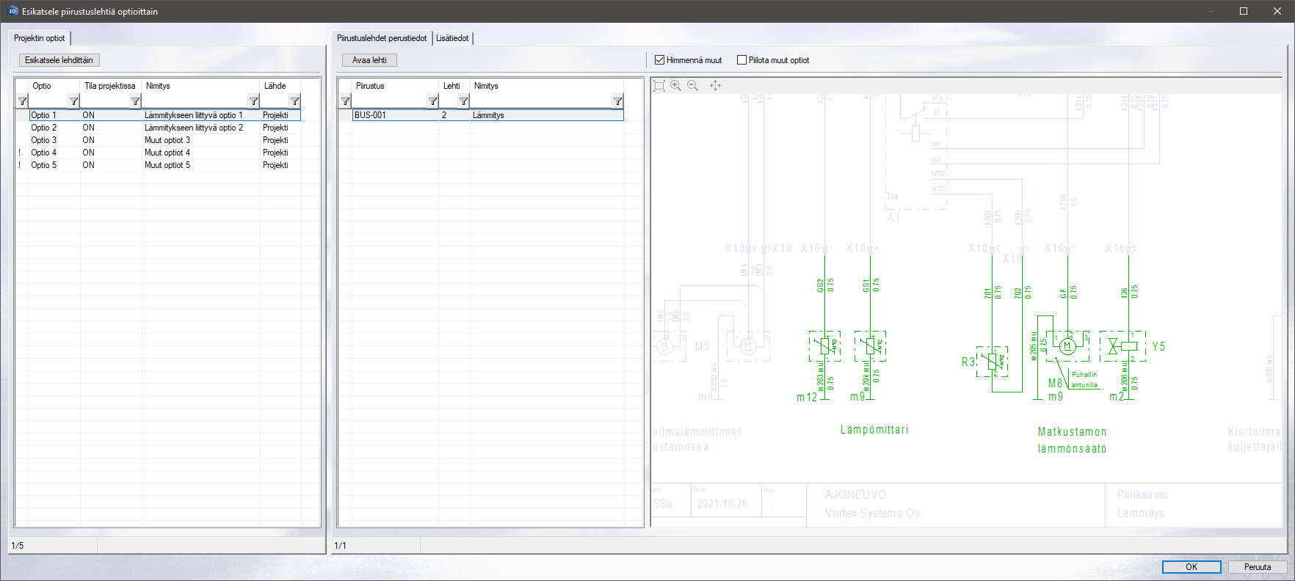Click the warning mark beside Optio 5
The image size is (1295, 581).
coord(20,165)
